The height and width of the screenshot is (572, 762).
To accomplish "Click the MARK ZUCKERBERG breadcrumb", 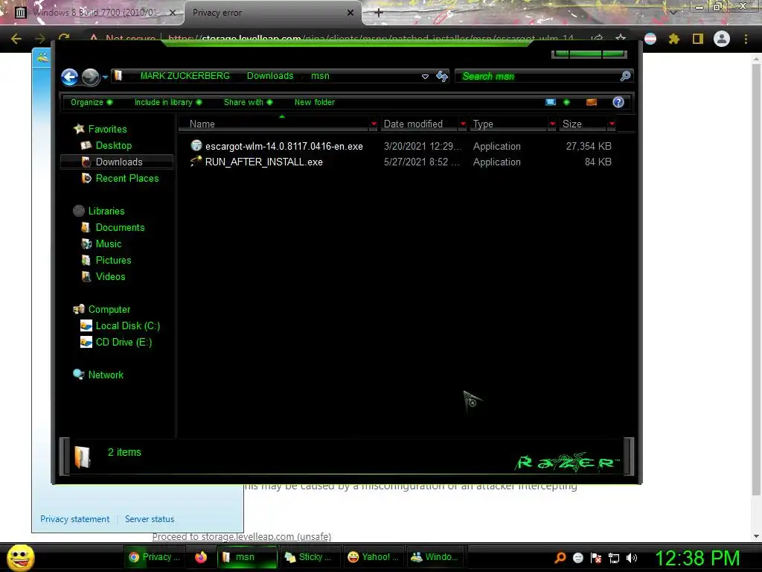I will tap(185, 76).
